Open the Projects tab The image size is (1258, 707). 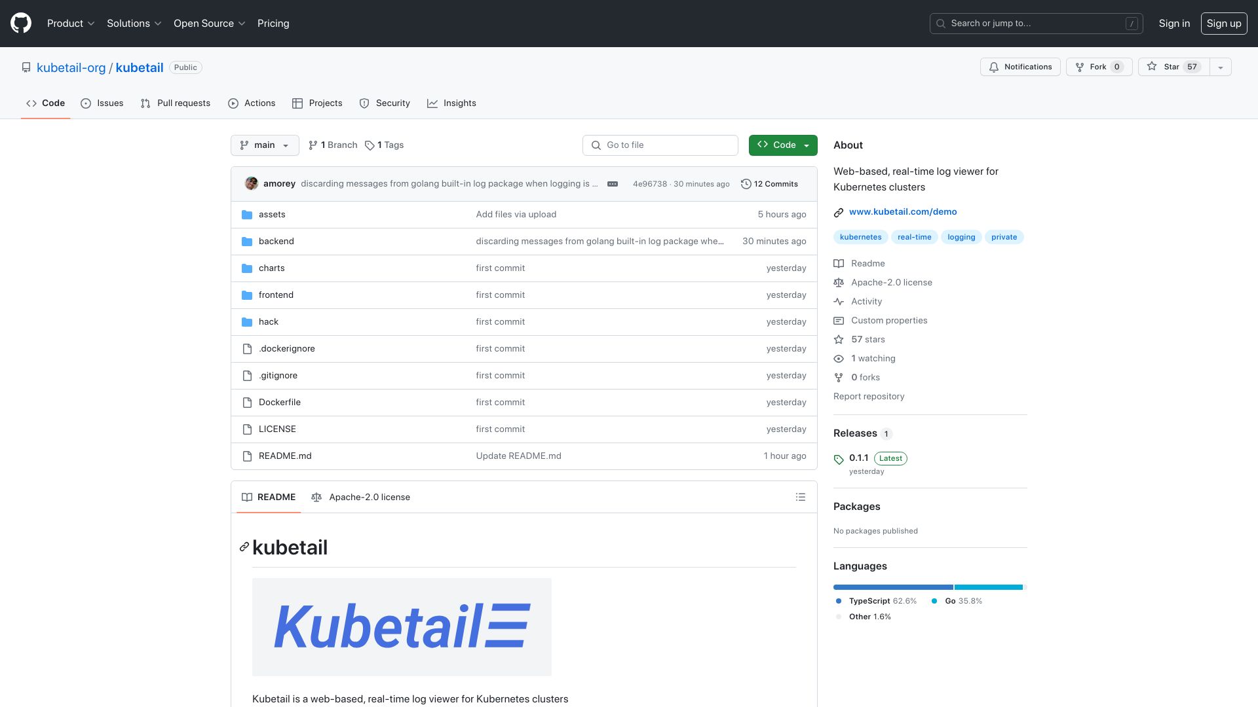[x=317, y=103]
